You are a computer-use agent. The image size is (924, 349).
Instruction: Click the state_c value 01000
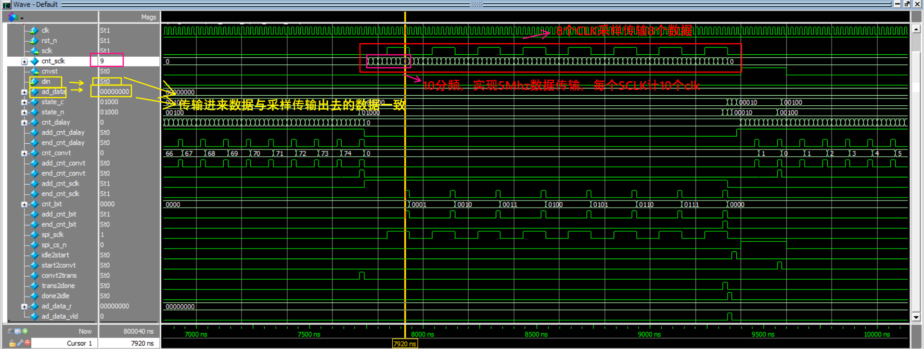(x=109, y=102)
